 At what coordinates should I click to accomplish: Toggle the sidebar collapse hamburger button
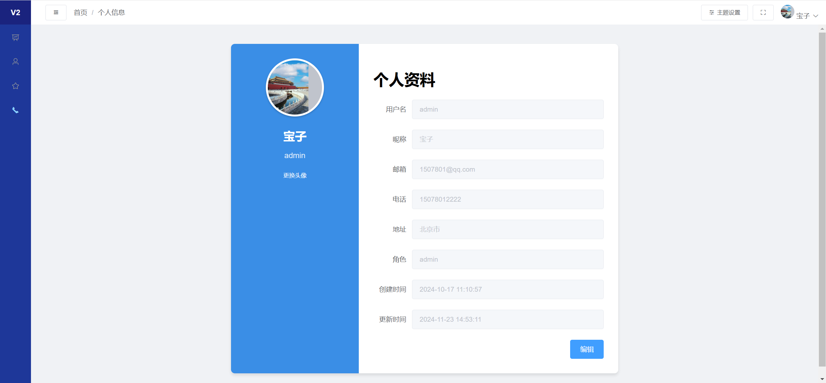[x=56, y=13]
